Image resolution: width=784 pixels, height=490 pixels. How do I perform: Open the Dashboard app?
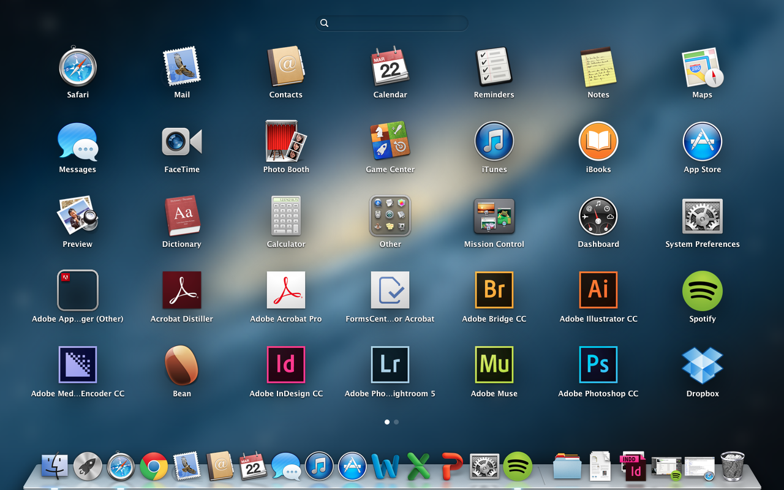click(598, 216)
